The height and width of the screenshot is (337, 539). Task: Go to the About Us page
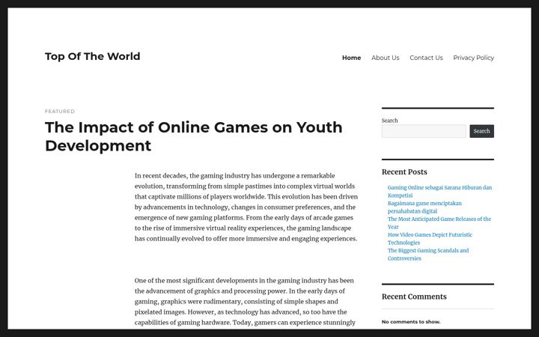(x=385, y=58)
